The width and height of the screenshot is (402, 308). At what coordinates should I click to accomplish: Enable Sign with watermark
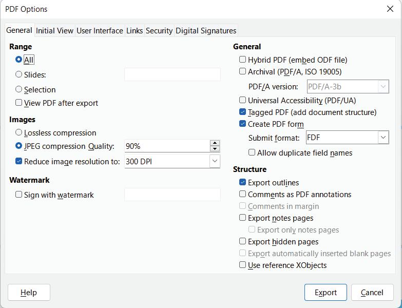point(19,195)
